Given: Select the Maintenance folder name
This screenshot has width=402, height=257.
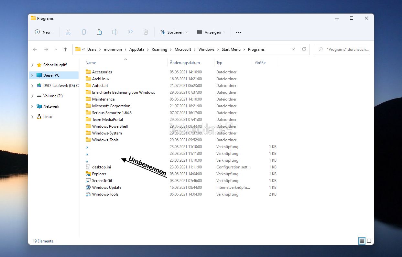Looking at the screenshot, I should click(x=103, y=99).
